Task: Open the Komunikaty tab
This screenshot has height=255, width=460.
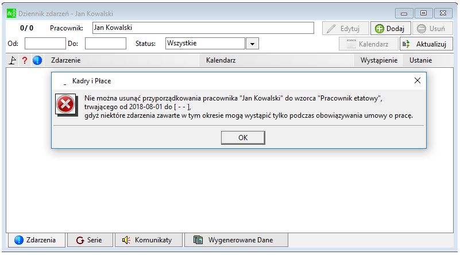Action: [x=148, y=240]
